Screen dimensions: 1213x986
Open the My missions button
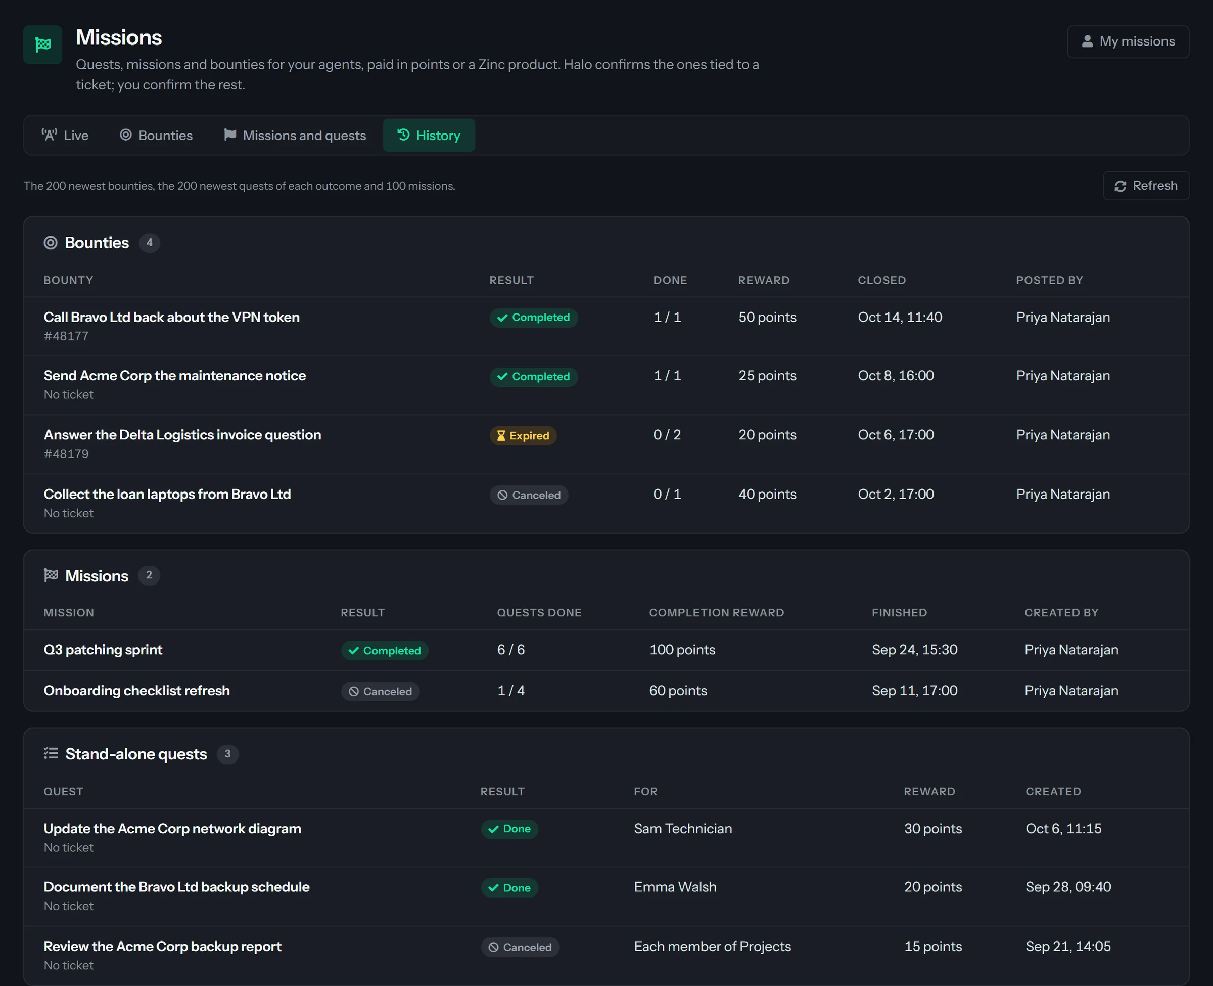(x=1128, y=41)
